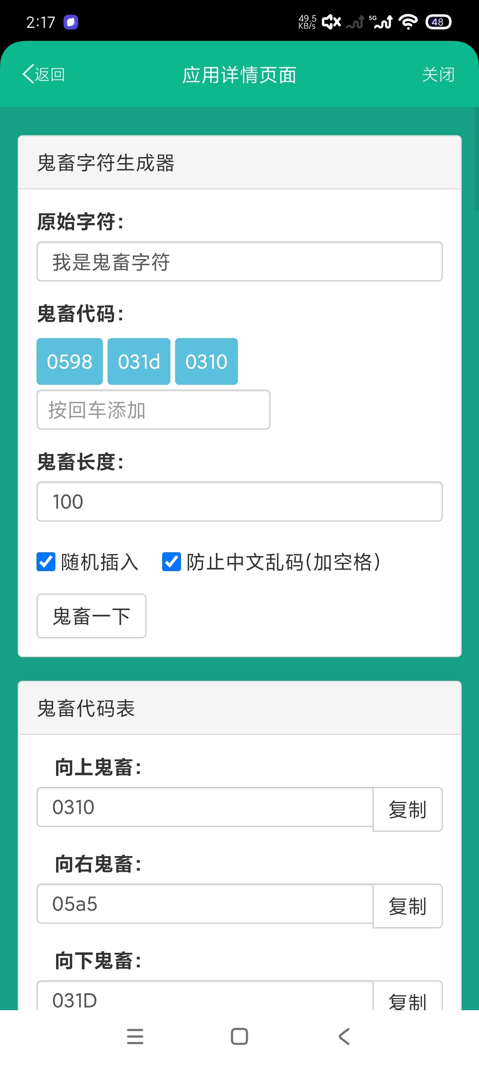Copy the 向右鬼畜 code 05a5
The width and height of the screenshot is (479, 1066).
(408, 906)
